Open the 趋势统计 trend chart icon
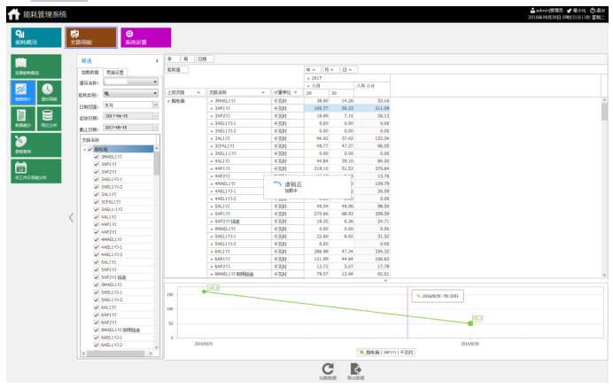The width and height of the screenshot is (613, 389). click(x=25, y=92)
